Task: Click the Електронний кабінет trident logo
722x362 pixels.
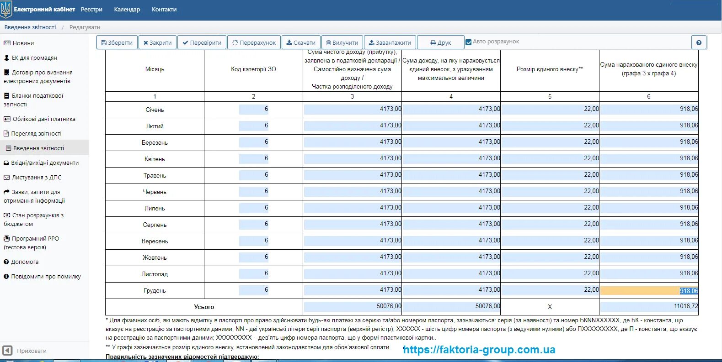Action: click(6, 10)
